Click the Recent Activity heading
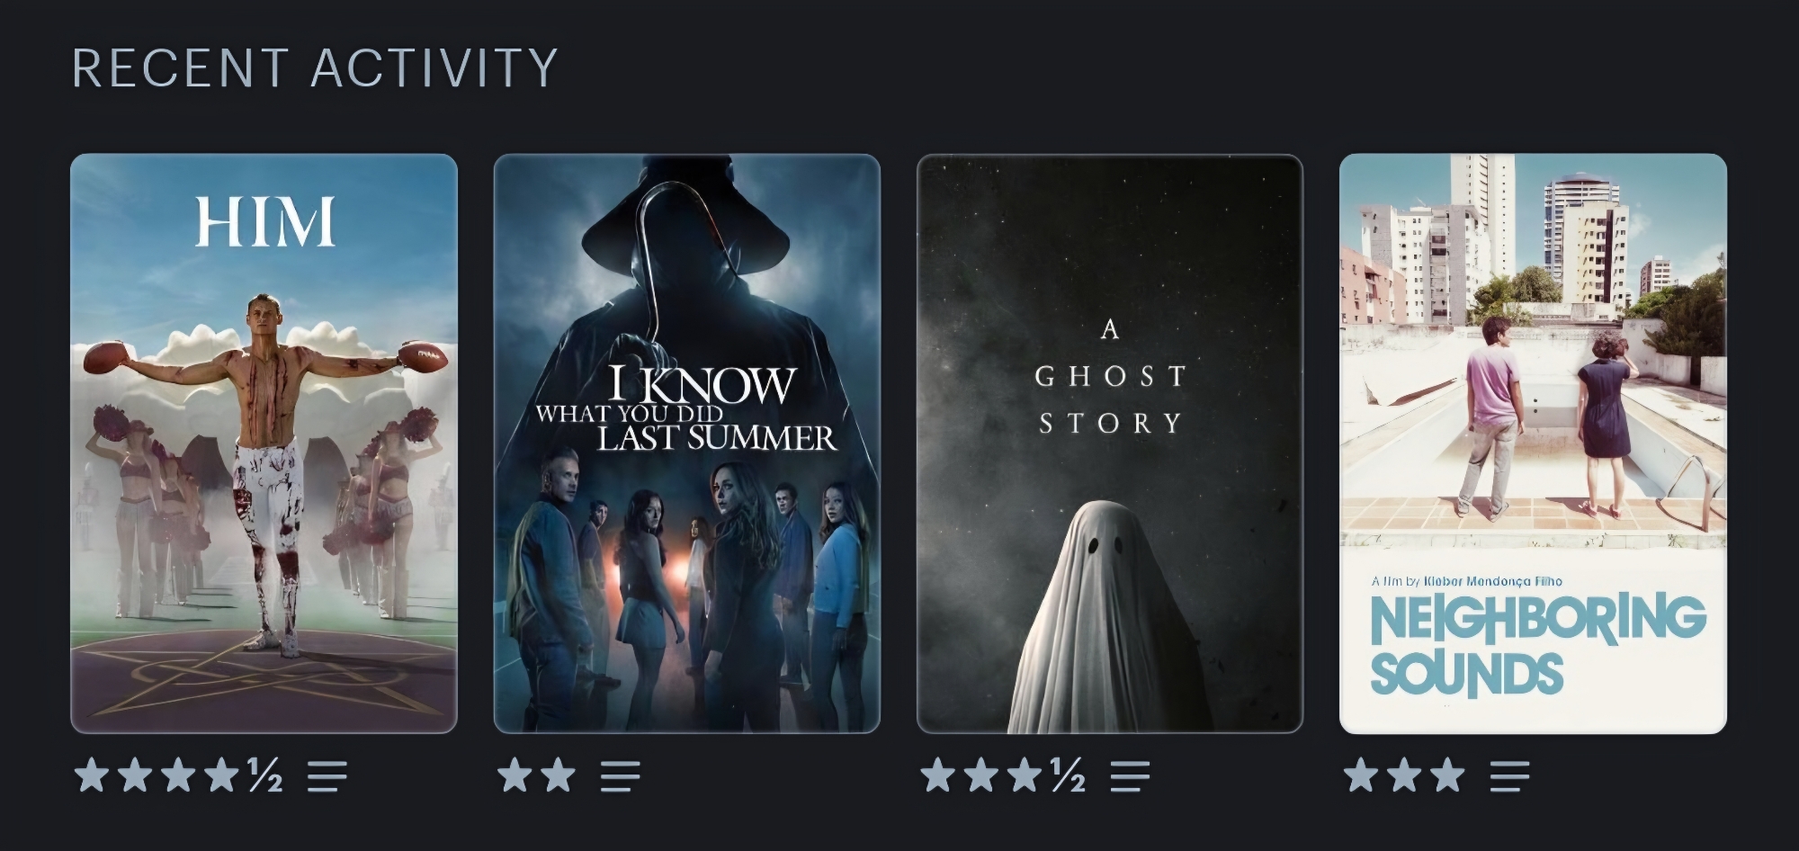Viewport: 1799px width, 851px height. [x=316, y=68]
